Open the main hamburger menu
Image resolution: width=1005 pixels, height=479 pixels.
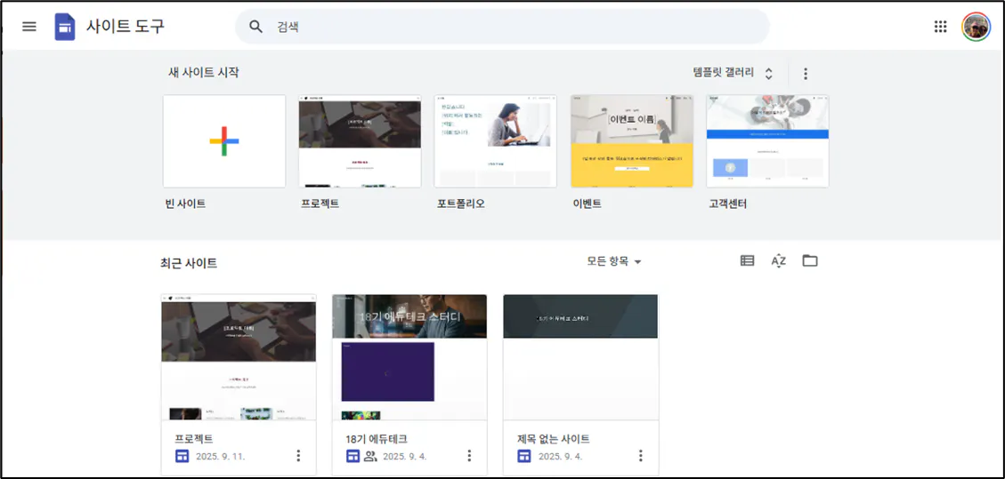29,27
